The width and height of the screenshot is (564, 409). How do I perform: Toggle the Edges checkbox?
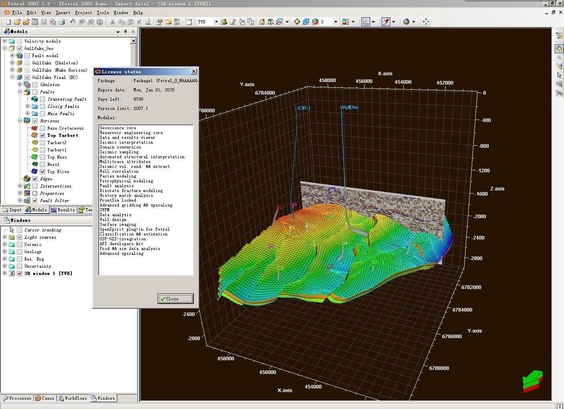tap(35, 179)
